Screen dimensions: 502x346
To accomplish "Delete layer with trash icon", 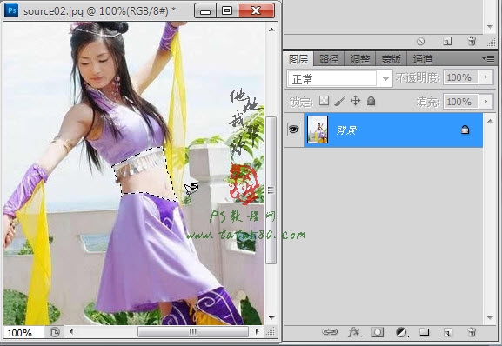I will click(472, 332).
